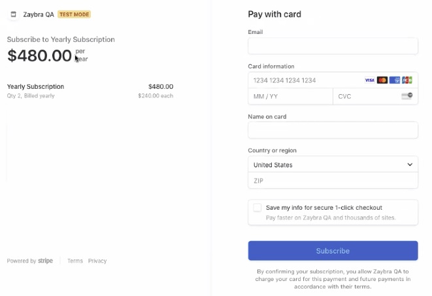Click the Zaybra QA storefront icon

(x=13, y=14)
